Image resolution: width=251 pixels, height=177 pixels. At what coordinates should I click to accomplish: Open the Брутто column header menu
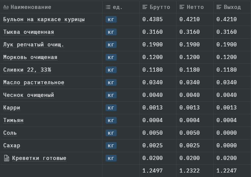point(158,7)
